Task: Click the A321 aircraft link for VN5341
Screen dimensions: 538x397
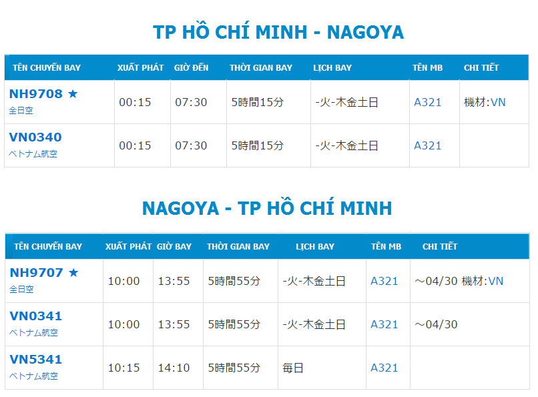Action: coord(384,368)
